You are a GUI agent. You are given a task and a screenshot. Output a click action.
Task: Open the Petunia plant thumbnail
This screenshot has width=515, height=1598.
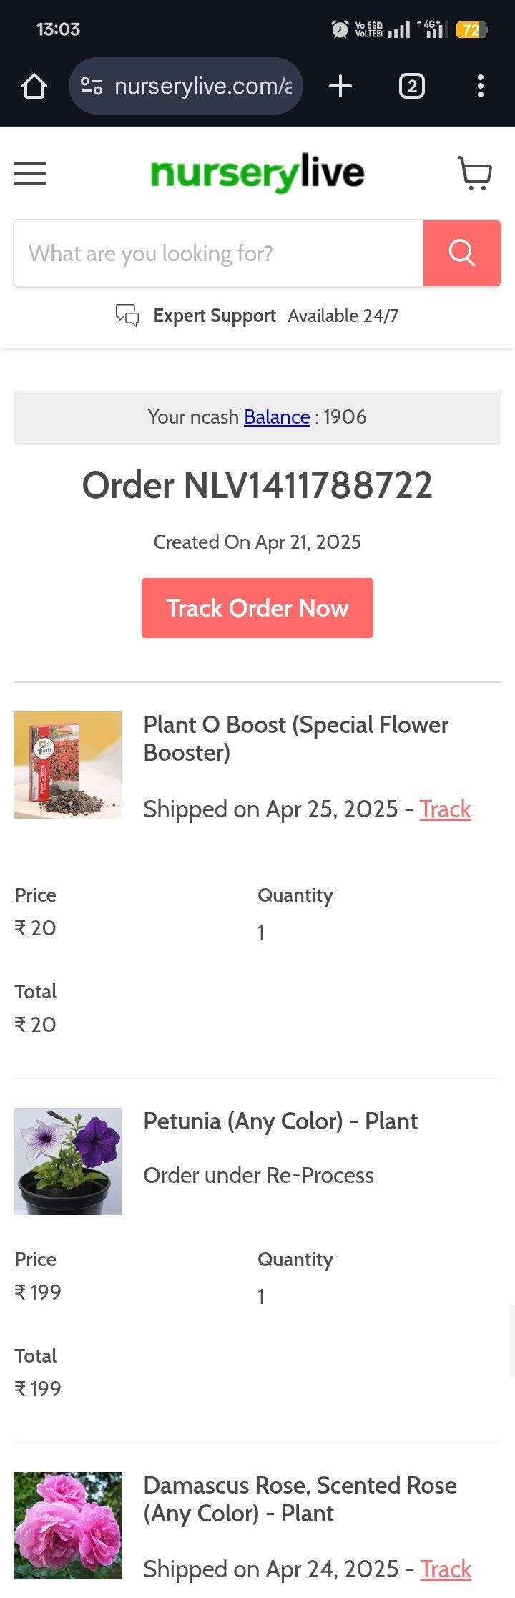[x=68, y=1161]
